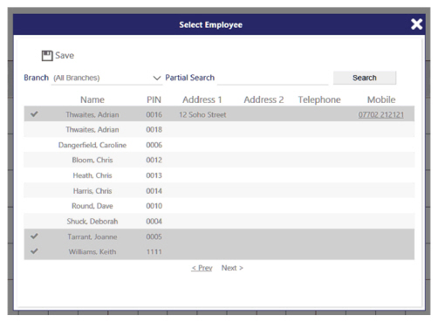438x322 pixels.
Task: Click the Address 1 column header
Action: click(202, 99)
